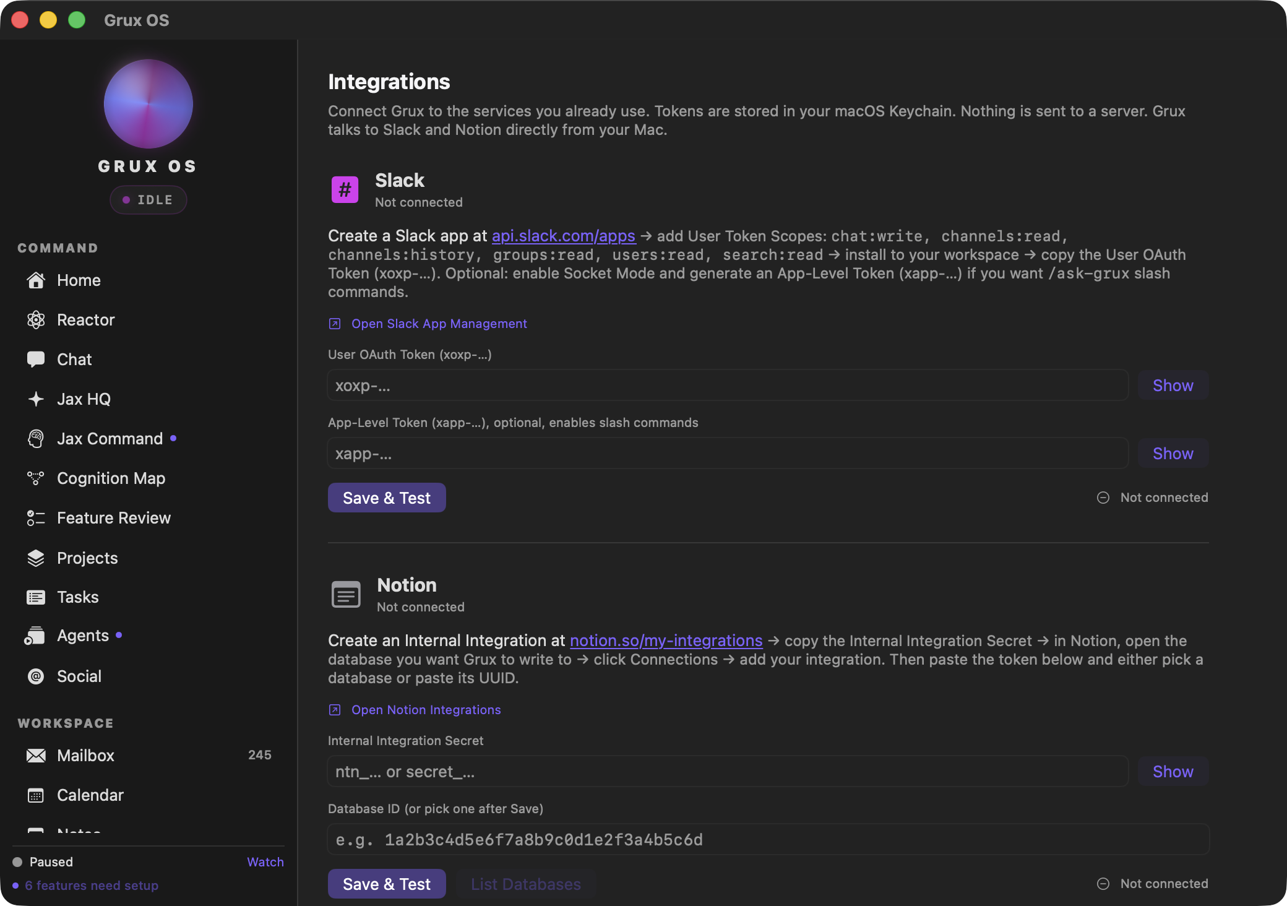Click the Projects stacked layers icon
The image size is (1287, 906).
click(x=36, y=558)
